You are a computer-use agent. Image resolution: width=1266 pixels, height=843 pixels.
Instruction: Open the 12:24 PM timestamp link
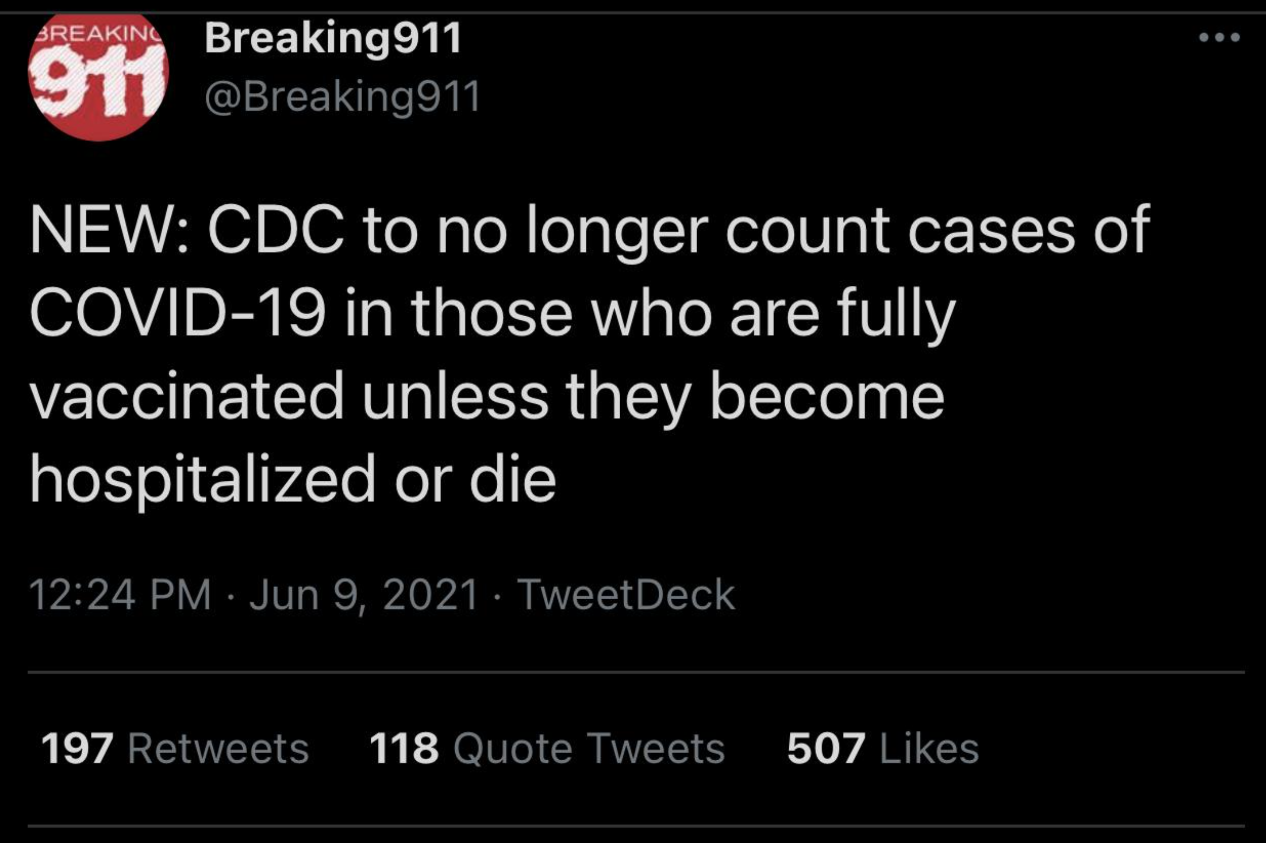[x=120, y=595]
